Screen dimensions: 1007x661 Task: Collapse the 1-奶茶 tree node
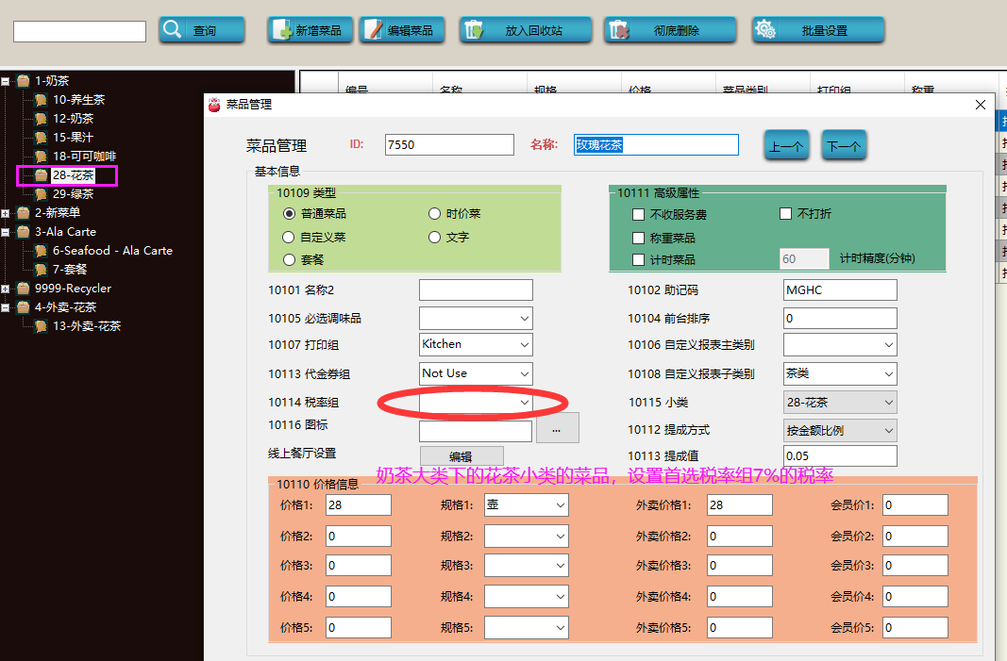coord(5,81)
